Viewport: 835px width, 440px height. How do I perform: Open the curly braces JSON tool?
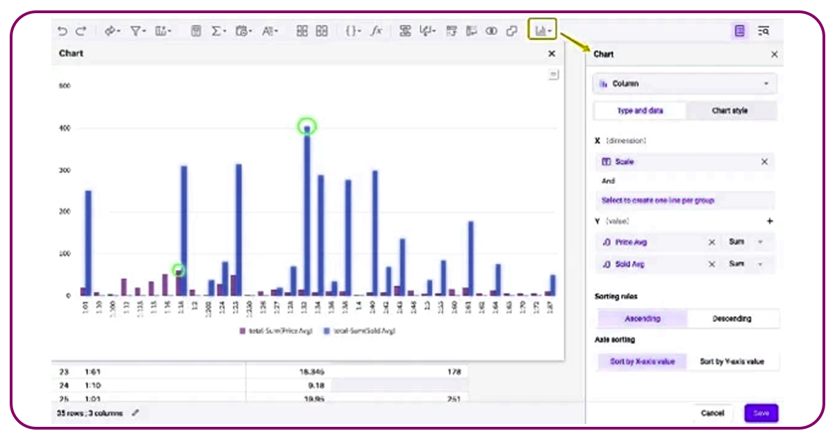(353, 31)
